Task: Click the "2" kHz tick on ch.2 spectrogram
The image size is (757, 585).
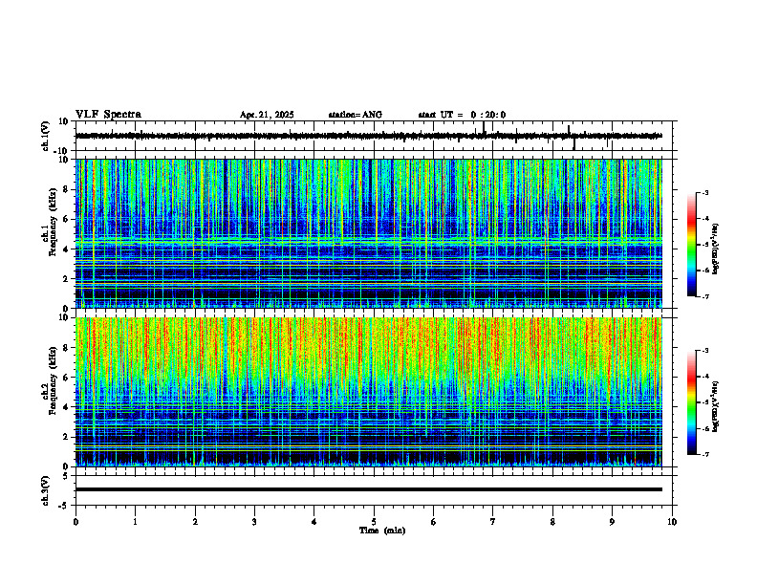Action: click(x=67, y=437)
